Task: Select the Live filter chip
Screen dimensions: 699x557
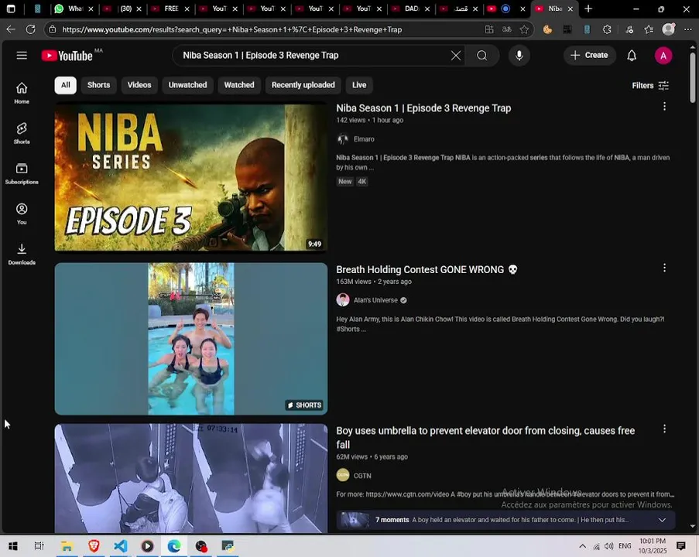Action: (359, 85)
